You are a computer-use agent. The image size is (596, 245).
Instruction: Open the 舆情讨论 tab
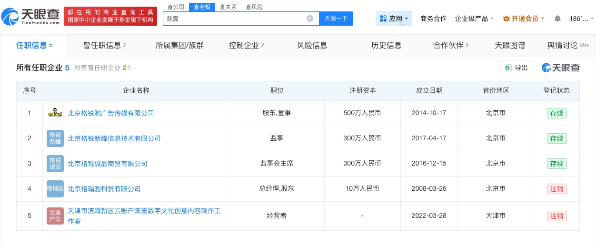(568, 45)
